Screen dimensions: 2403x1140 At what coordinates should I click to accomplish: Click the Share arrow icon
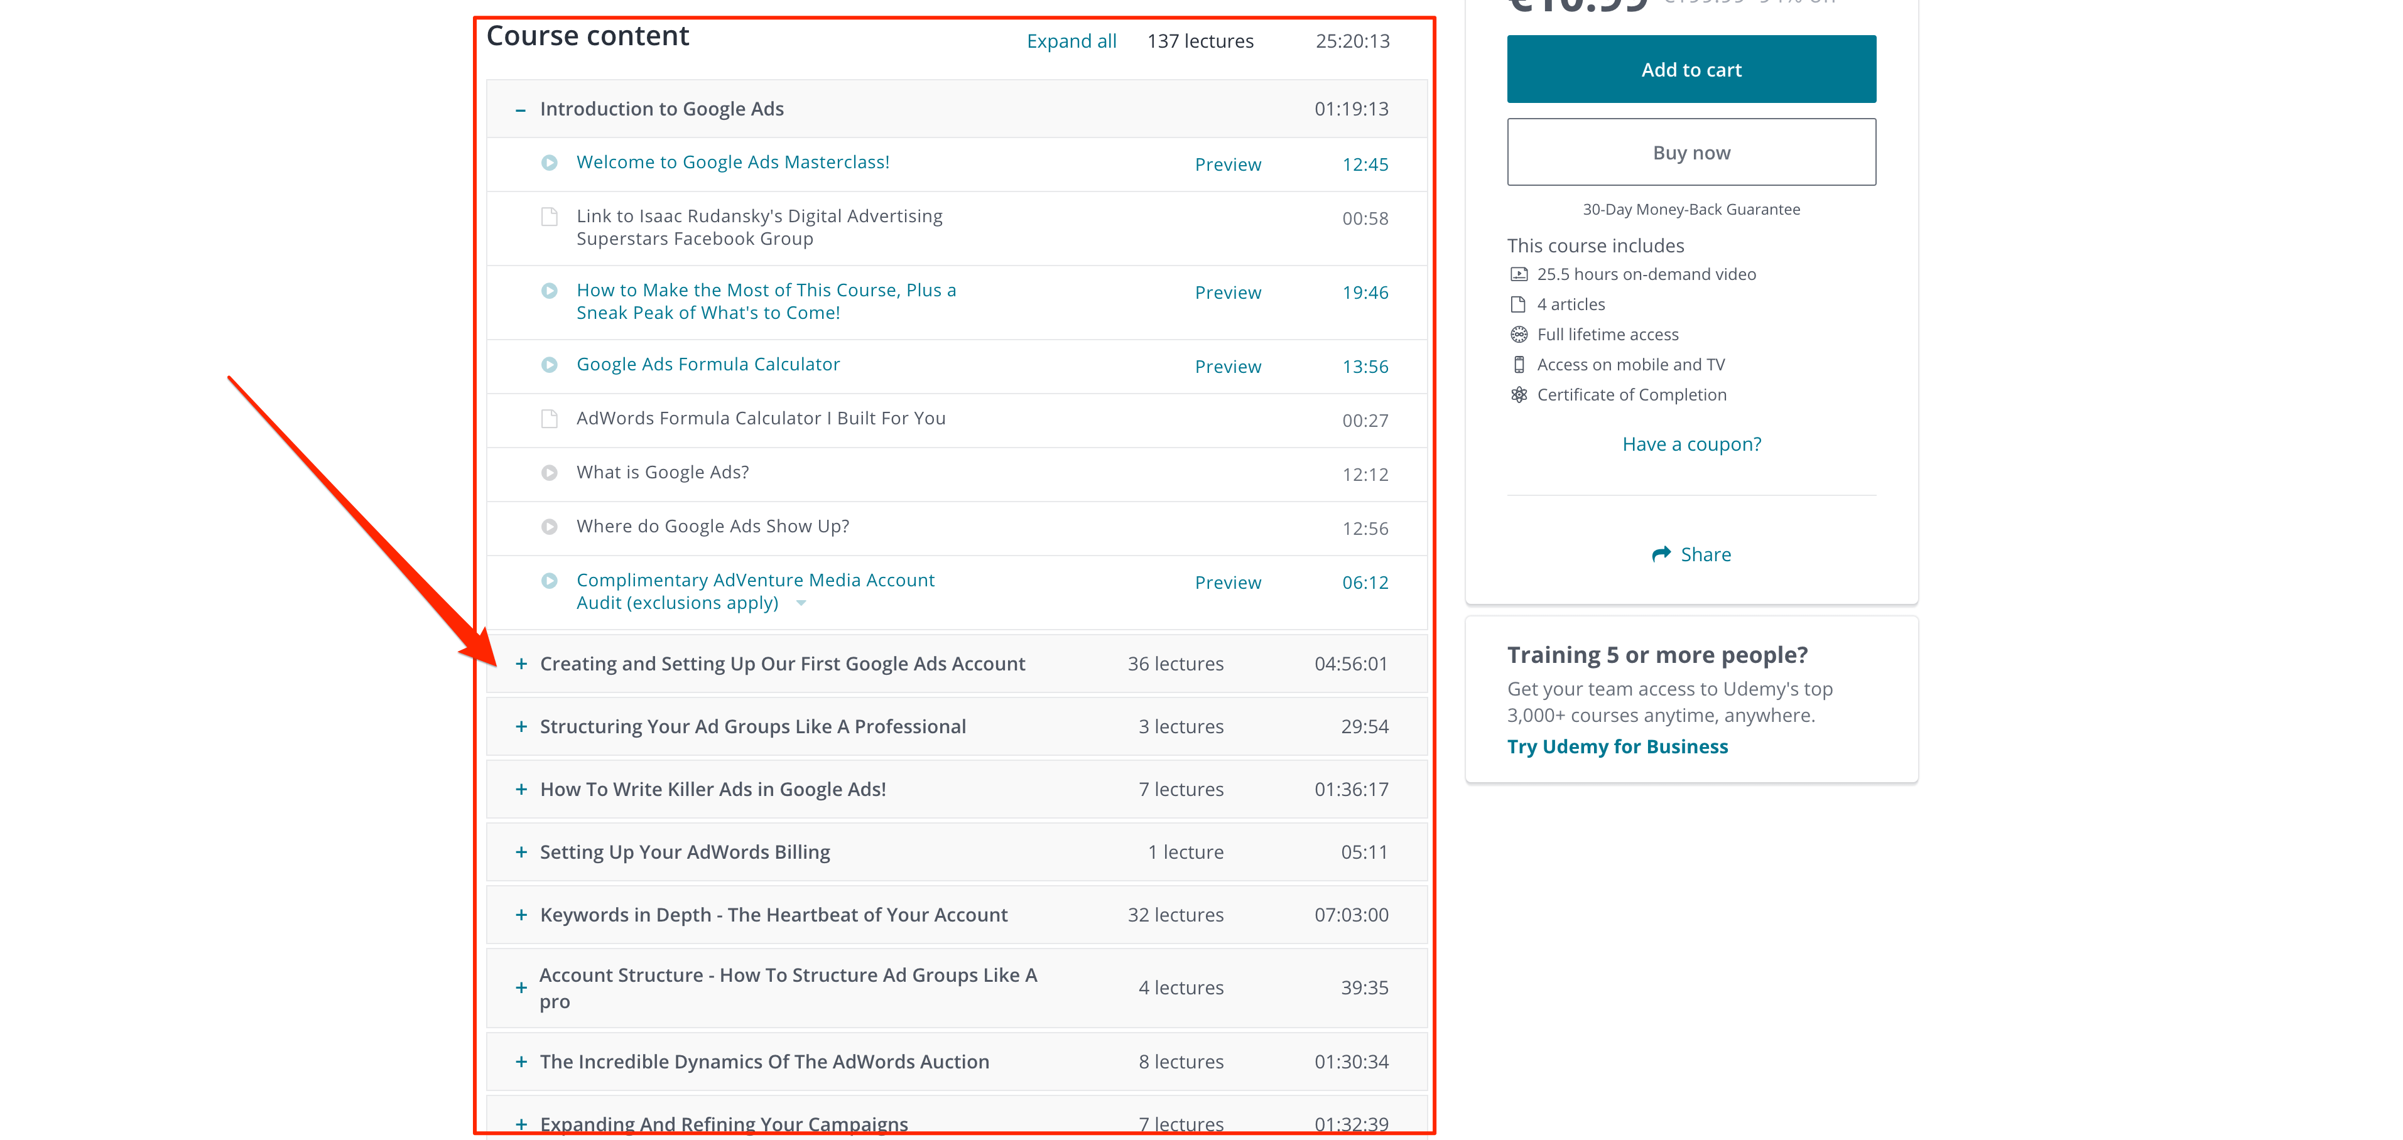point(1661,554)
